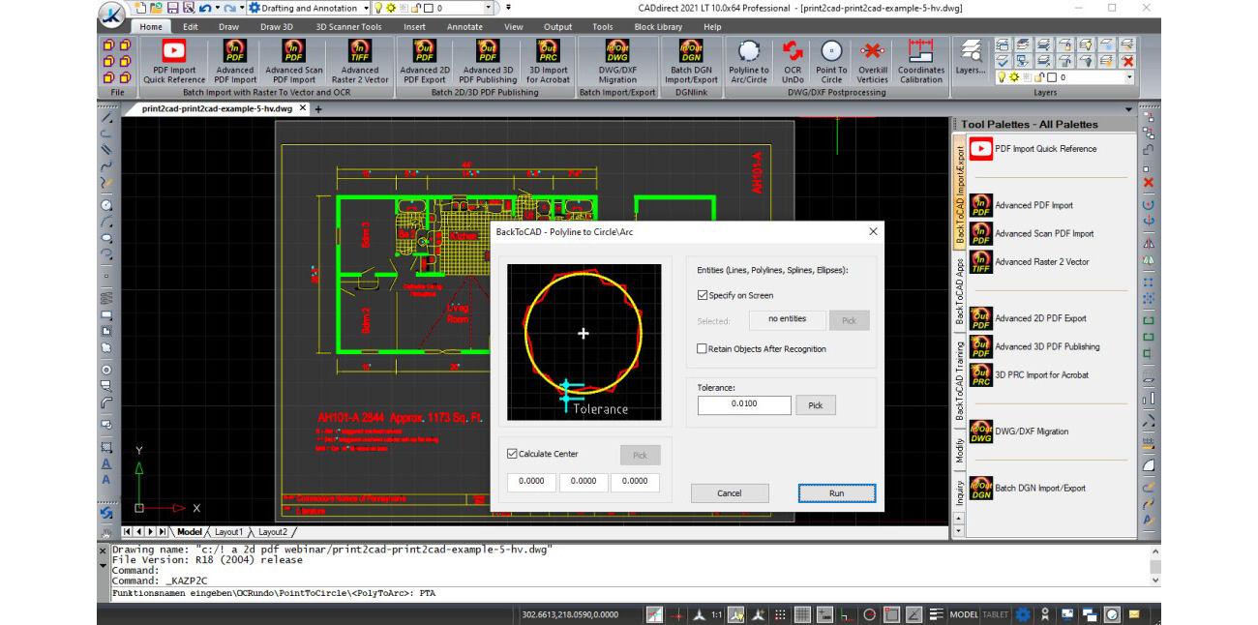Image resolution: width=1258 pixels, height=625 pixels.
Task: Click the command line input field
Action: coord(629,593)
